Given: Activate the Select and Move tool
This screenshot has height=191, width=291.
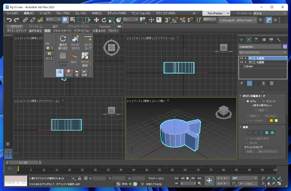Looking at the screenshot, I should pyautogui.click(x=96, y=20).
